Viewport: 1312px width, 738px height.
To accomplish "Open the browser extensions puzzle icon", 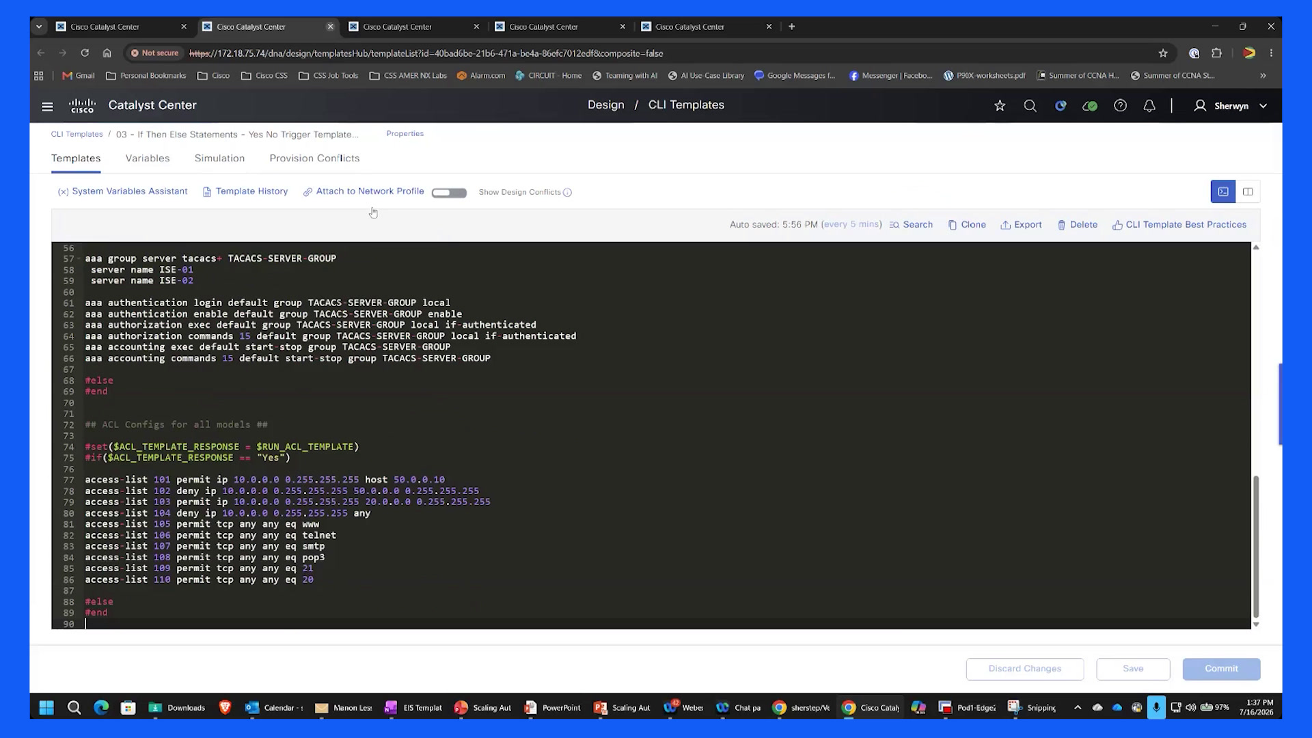I will point(1216,53).
